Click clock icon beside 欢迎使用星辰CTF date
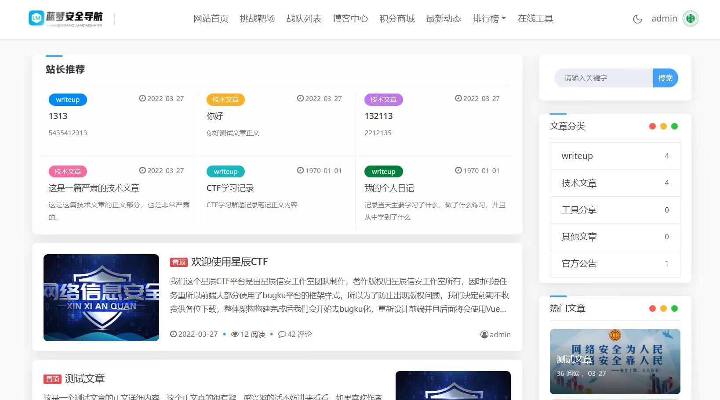The width and height of the screenshot is (720, 400). coord(173,334)
